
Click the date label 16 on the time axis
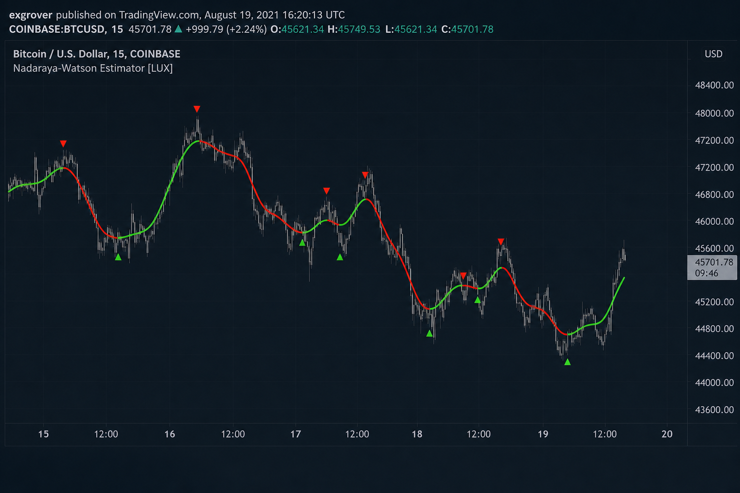pyautogui.click(x=170, y=434)
